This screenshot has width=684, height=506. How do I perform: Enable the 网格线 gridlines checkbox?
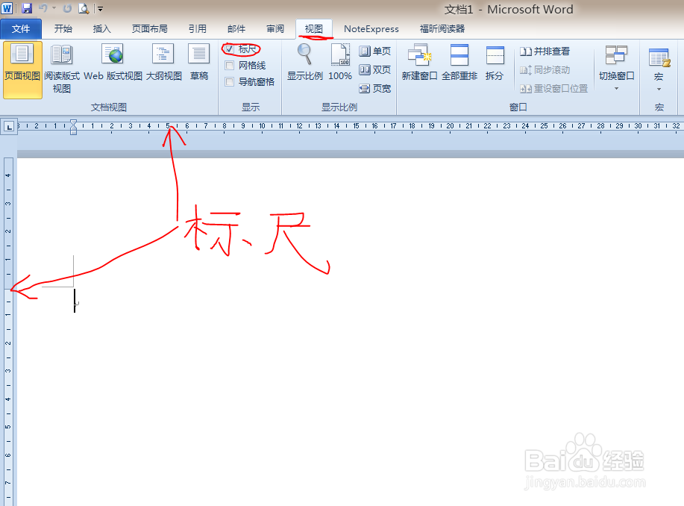tap(228, 65)
